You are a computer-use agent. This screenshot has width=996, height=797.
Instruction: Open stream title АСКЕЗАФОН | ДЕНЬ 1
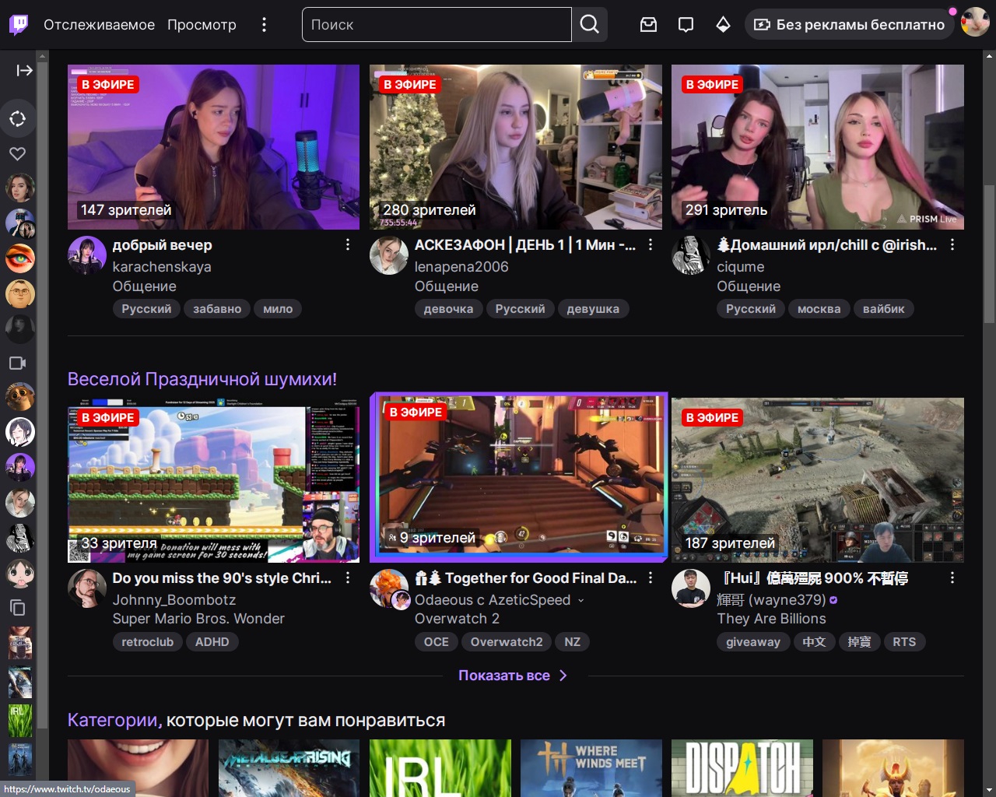pyautogui.click(x=525, y=245)
